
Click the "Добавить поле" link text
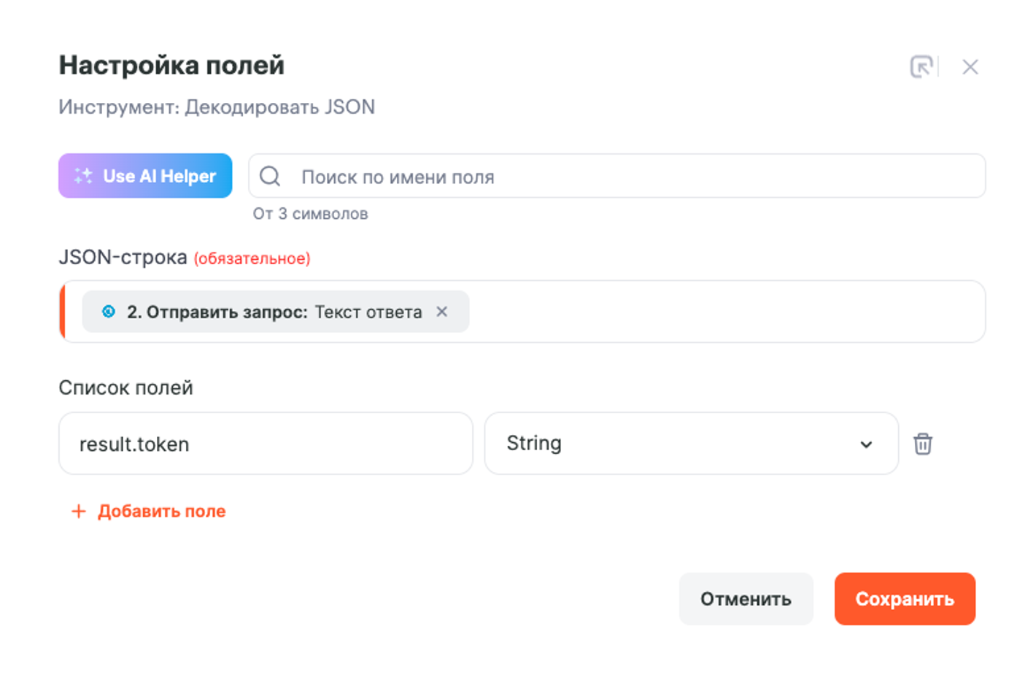coord(162,512)
